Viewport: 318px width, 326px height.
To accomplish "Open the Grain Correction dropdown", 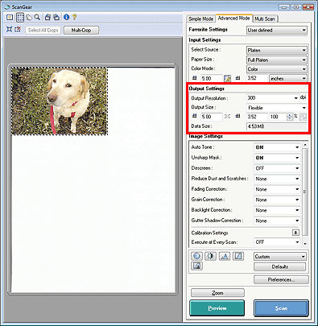I will pyautogui.click(x=277, y=200).
